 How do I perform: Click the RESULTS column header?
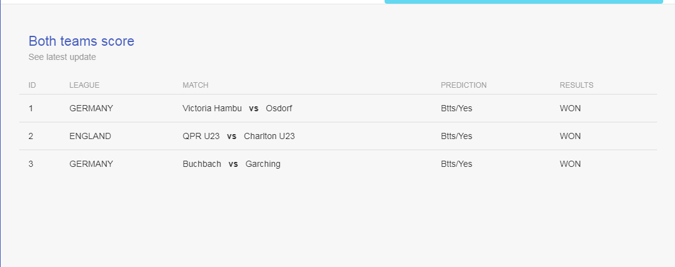[577, 85]
